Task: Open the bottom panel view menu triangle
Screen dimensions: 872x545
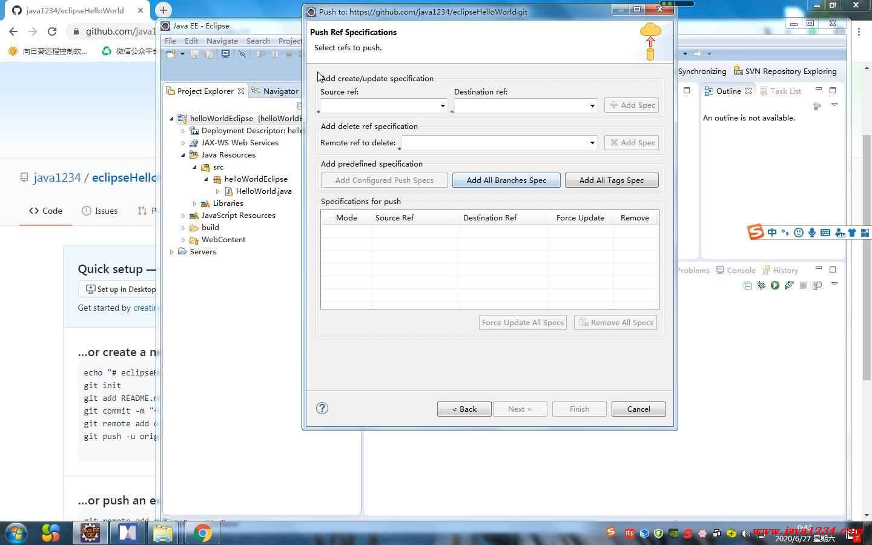Action: 834,285
